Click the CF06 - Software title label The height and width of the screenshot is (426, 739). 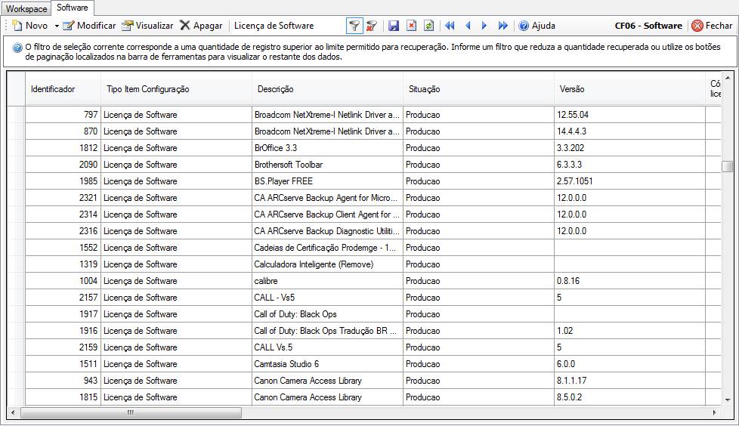click(x=648, y=26)
